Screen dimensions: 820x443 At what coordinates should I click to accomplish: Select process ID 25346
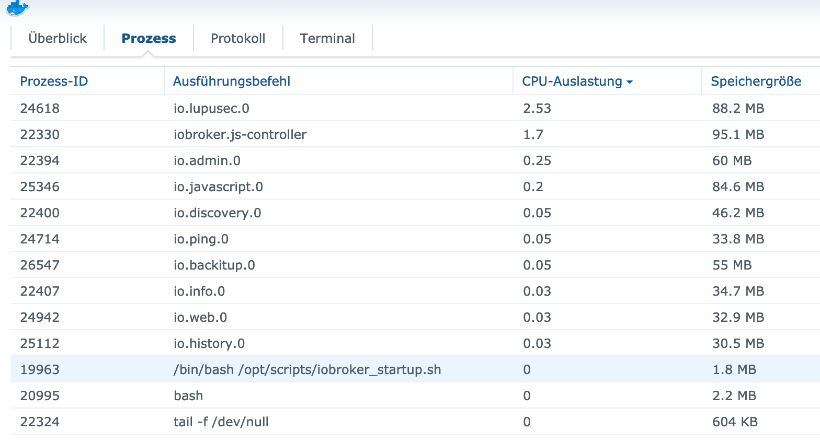click(40, 186)
